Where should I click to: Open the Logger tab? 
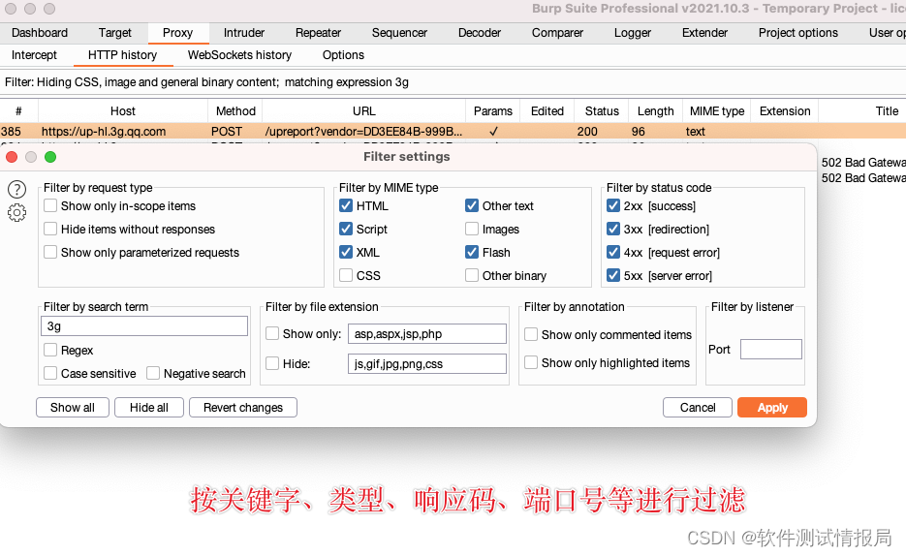click(633, 33)
